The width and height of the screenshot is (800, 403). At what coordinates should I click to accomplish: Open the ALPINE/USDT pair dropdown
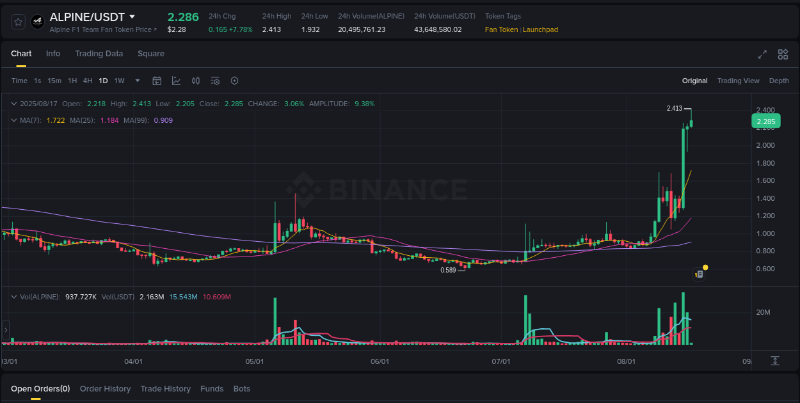point(132,17)
